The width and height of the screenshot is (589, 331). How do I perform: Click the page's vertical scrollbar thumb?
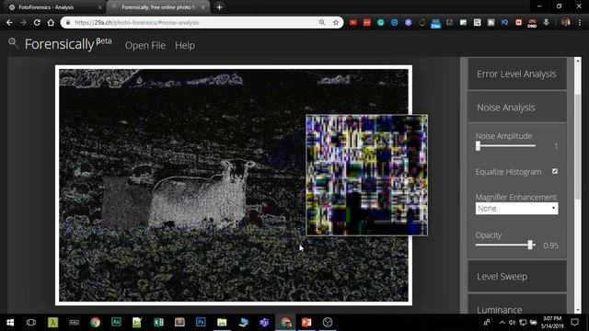pos(578,146)
